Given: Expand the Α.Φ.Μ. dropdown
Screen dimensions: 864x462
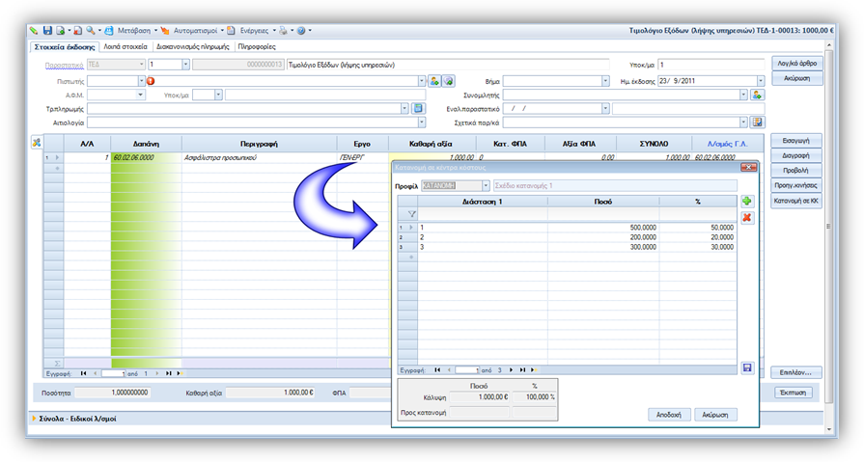Looking at the screenshot, I should click(x=141, y=95).
